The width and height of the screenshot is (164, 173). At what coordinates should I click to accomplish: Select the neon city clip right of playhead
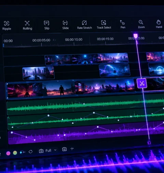(x=155, y=57)
